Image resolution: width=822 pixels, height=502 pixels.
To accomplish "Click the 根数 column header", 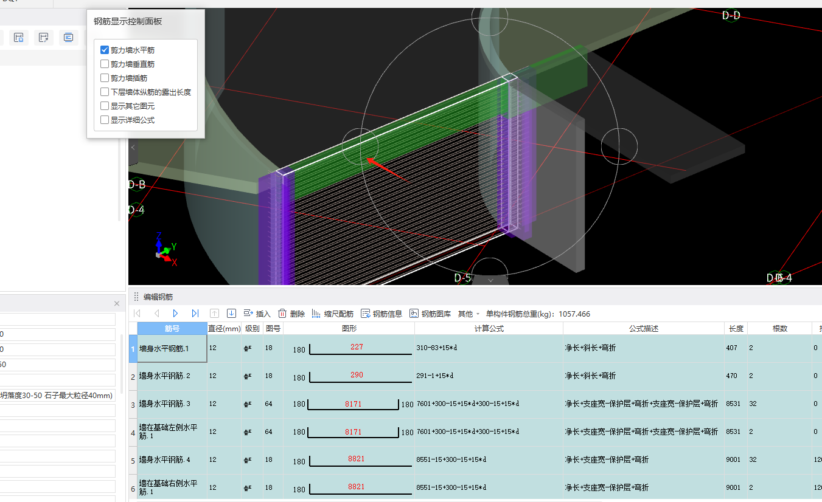I will [780, 328].
